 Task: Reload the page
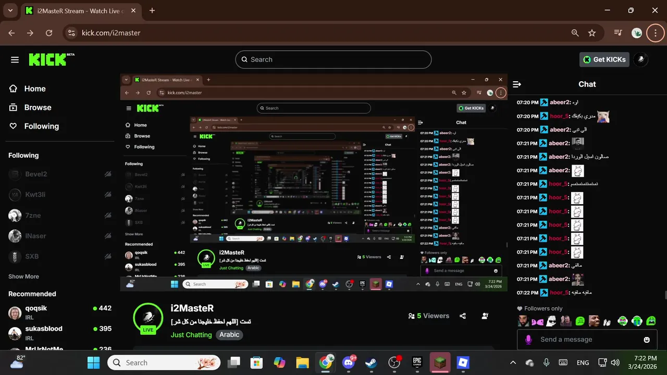click(x=49, y=33)
